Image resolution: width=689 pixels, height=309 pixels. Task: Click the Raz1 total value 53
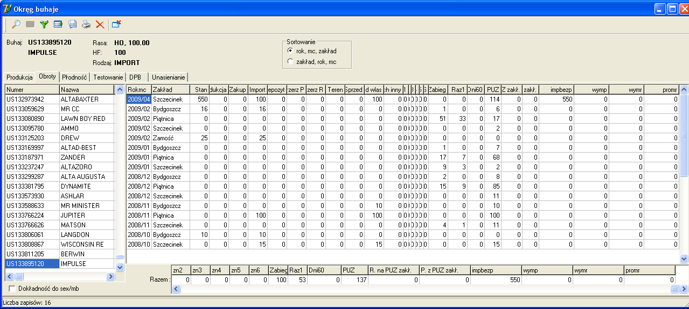(x=298, y=280)
